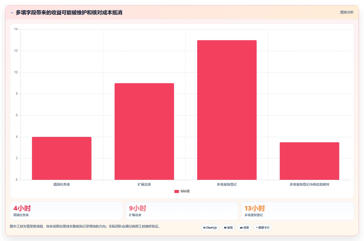Click the 多表重复登记 caption under 13小时
The image size is (364, 241).
(x=254, y=215)
